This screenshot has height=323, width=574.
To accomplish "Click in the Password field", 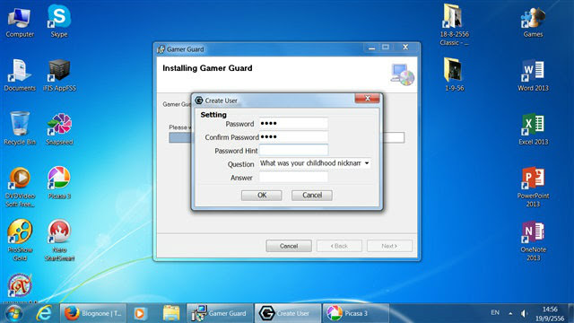I will pos(293,124).
